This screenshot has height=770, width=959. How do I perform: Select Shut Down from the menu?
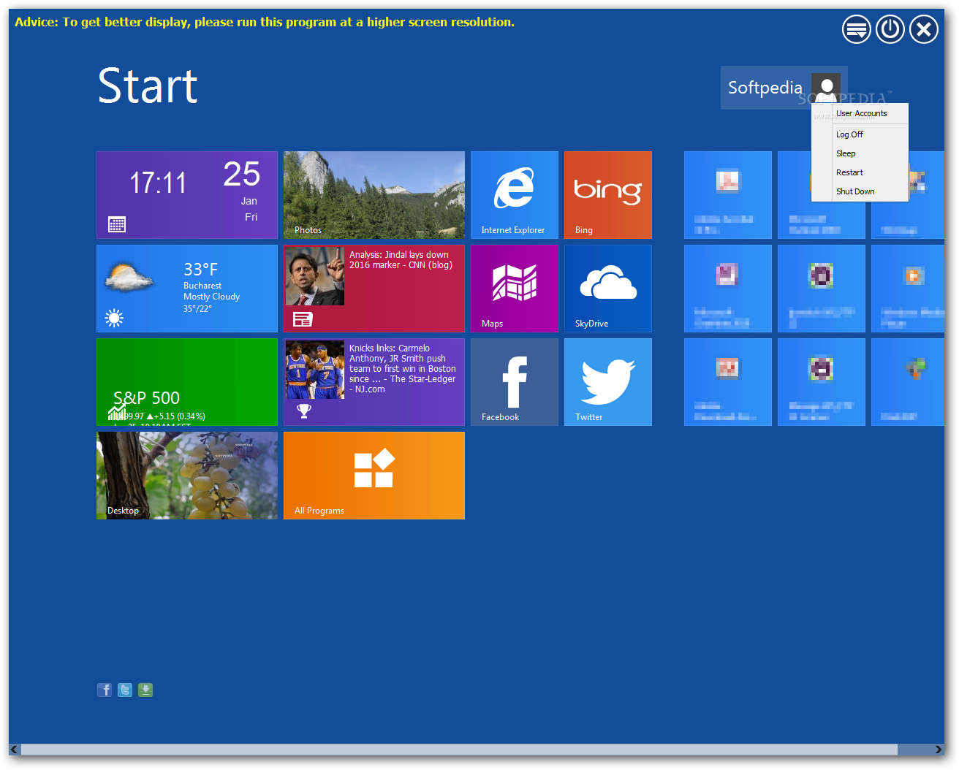click(861, 191)
